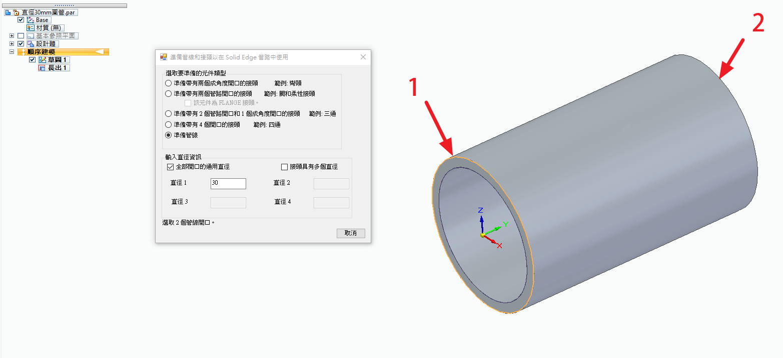Click the 基本參照平面 reference planes icon
Image resolution: width=783 pixels, height=358 pixels.
point(30,36)
